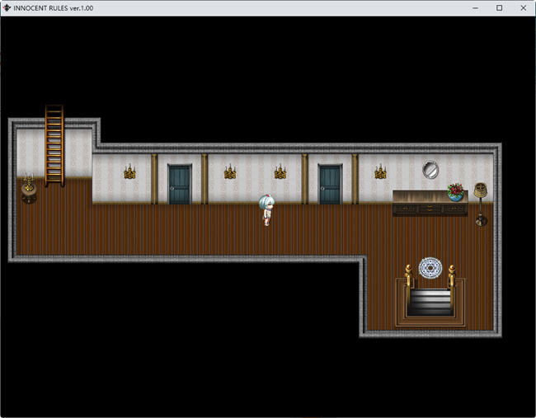Click the floor lamp beside the counter
This screenshot has width=536, height=418.
click(481, 202)
